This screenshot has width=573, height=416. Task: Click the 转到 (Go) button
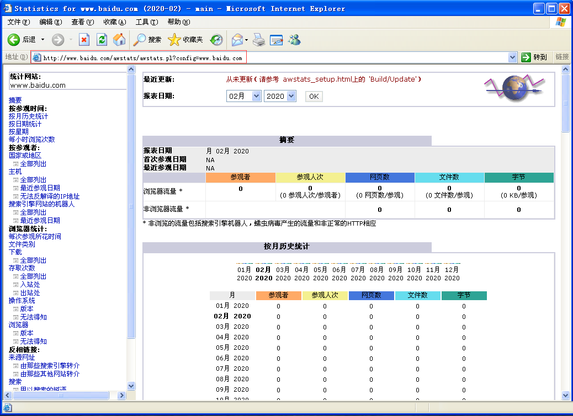point(534,57)
